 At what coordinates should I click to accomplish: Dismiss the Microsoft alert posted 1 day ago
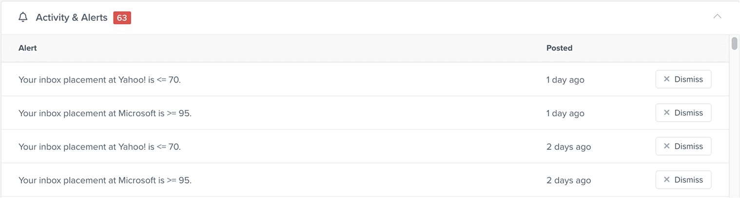tap(683, 113)
